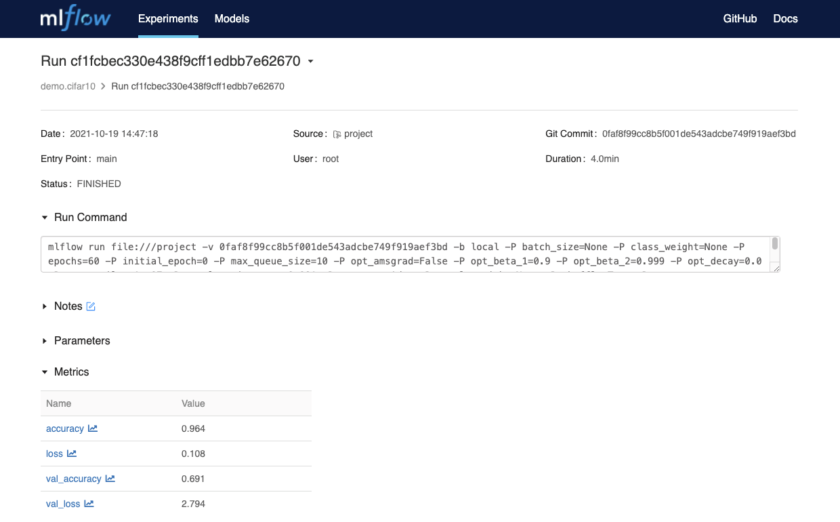Edit notes using the pencil icon
The image size is (840, 522).
pos(91,306)
